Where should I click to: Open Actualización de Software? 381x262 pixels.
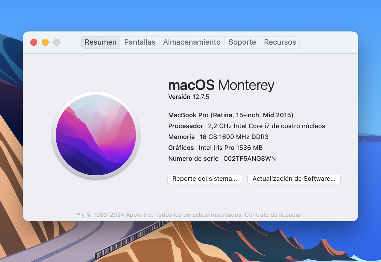point(294,179)
